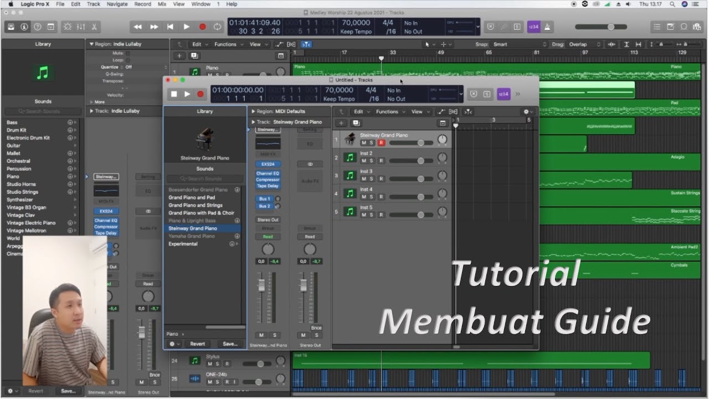709x399 pixels.
Task: Open List Editors in Medley Worship toolbar
Action: [x=657, y=27]
